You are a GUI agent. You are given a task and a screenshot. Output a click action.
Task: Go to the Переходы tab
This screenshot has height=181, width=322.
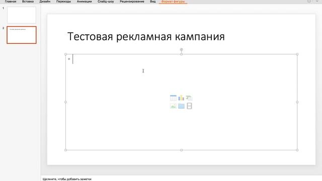click(x=63, y=2)
